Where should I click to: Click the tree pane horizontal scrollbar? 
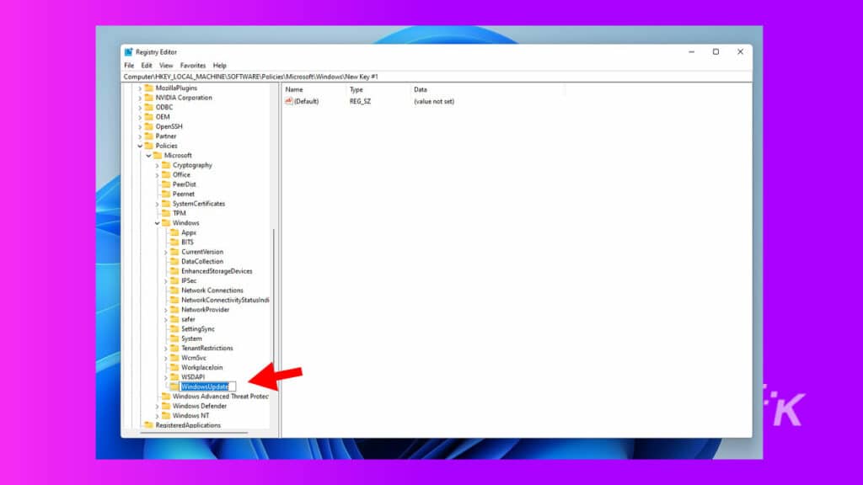tap(195, 434)
